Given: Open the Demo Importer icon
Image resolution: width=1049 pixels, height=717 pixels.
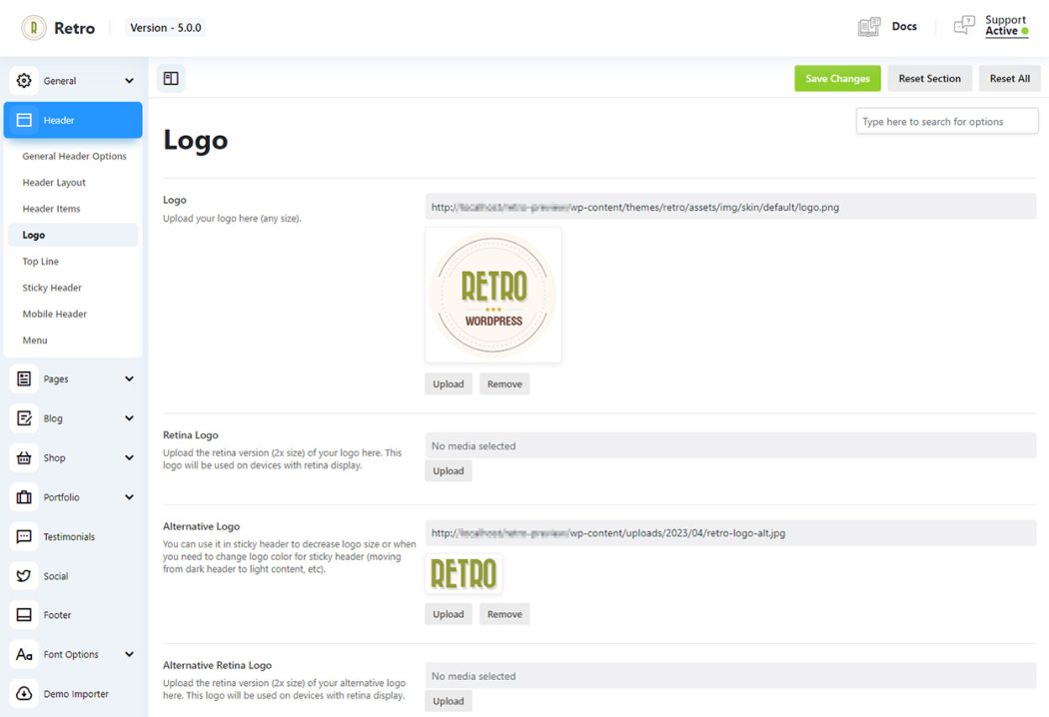Looking at the screenshot, I should point(23,693).
